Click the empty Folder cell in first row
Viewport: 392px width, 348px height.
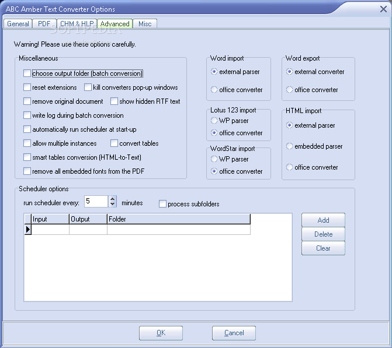[x=179, y=229]
